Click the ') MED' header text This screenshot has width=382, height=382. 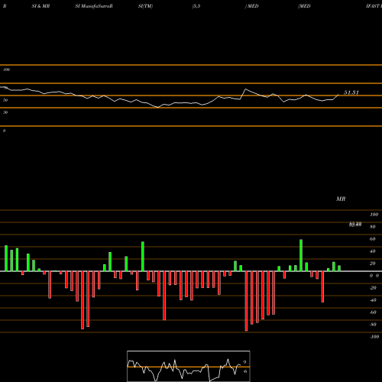[251, 6]
